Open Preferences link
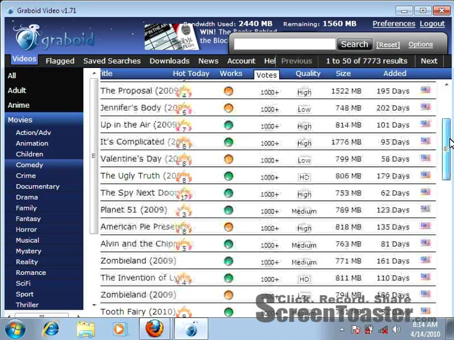 [394, 24]
